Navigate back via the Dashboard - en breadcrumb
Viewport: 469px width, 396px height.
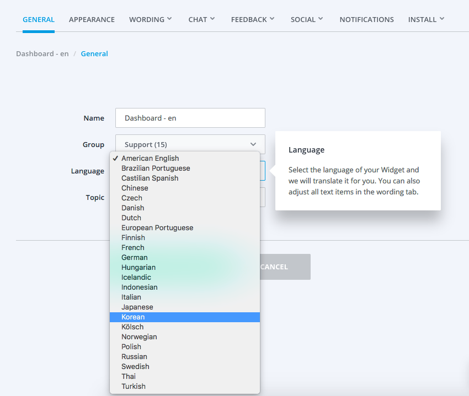coord(42,53)
